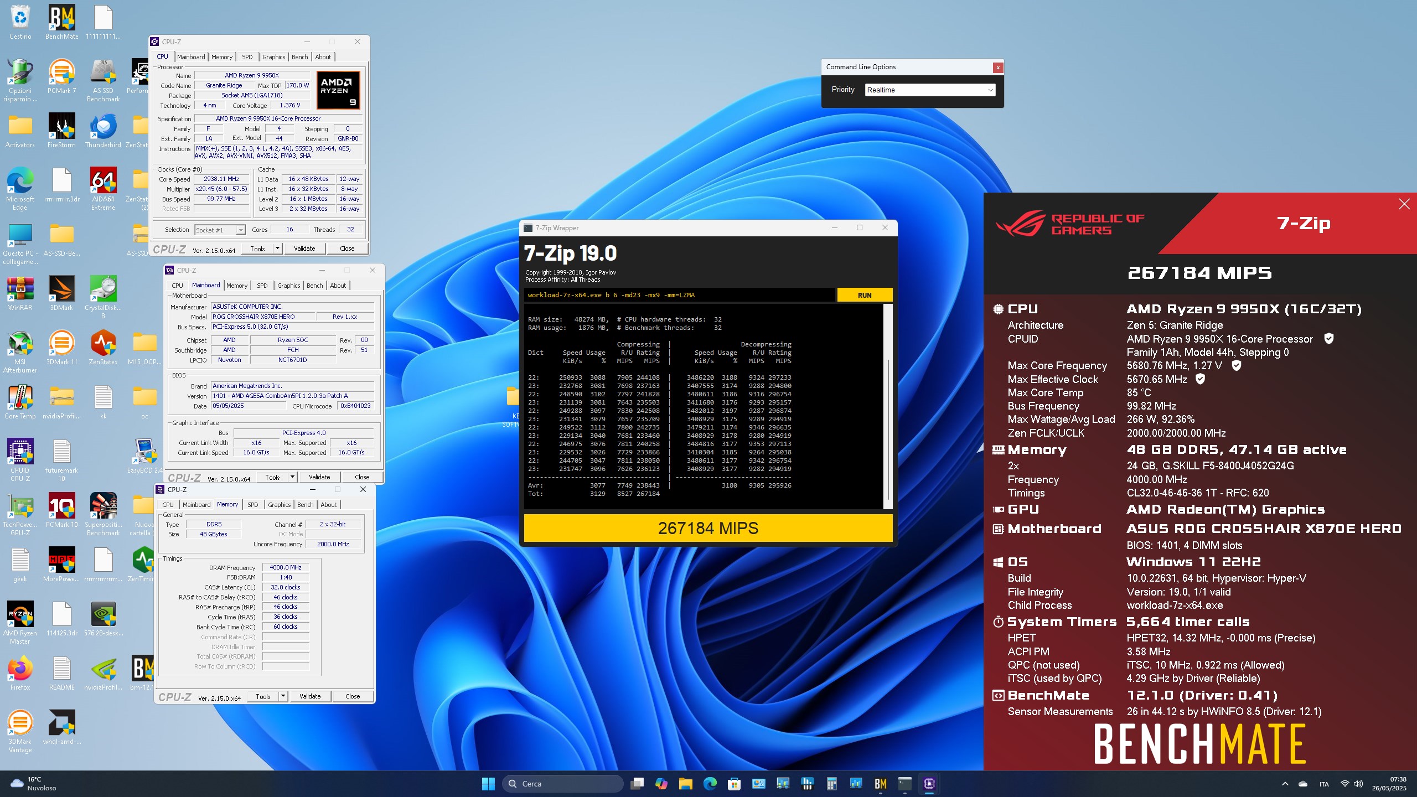The height and width of the screenshot is (797, 1417).
Task: Open the Tools arrow in the Memory window
Action: (283, 696)
